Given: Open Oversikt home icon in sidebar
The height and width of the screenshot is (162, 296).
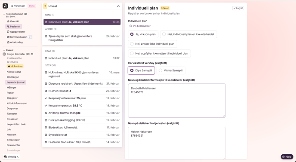Looking at the screenshot, I should click(x=13, y=21).
